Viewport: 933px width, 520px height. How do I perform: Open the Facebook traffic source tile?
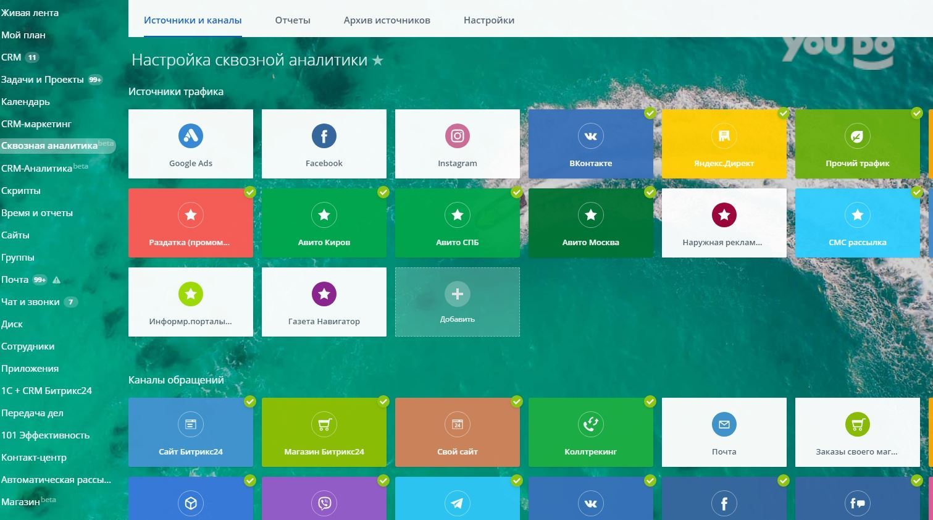pyautogui.click(x=324, y=144)
